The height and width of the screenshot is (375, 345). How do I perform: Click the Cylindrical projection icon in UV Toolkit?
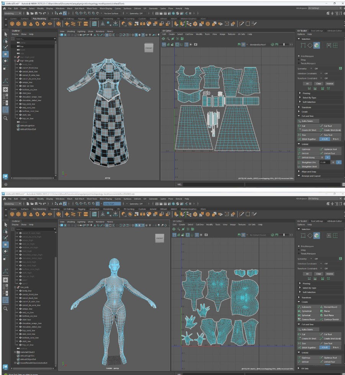pos(300,311)
